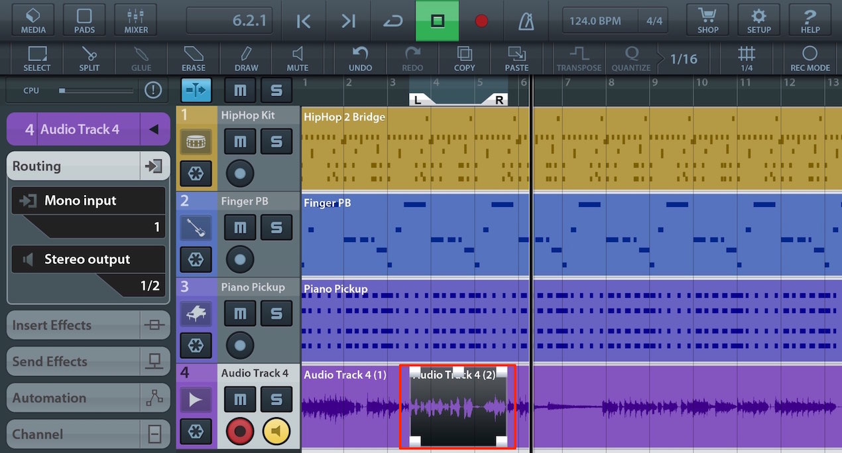Solo the Piano Pickup track
The width and height of the screenshot is (842, 453).
point(276,313)
